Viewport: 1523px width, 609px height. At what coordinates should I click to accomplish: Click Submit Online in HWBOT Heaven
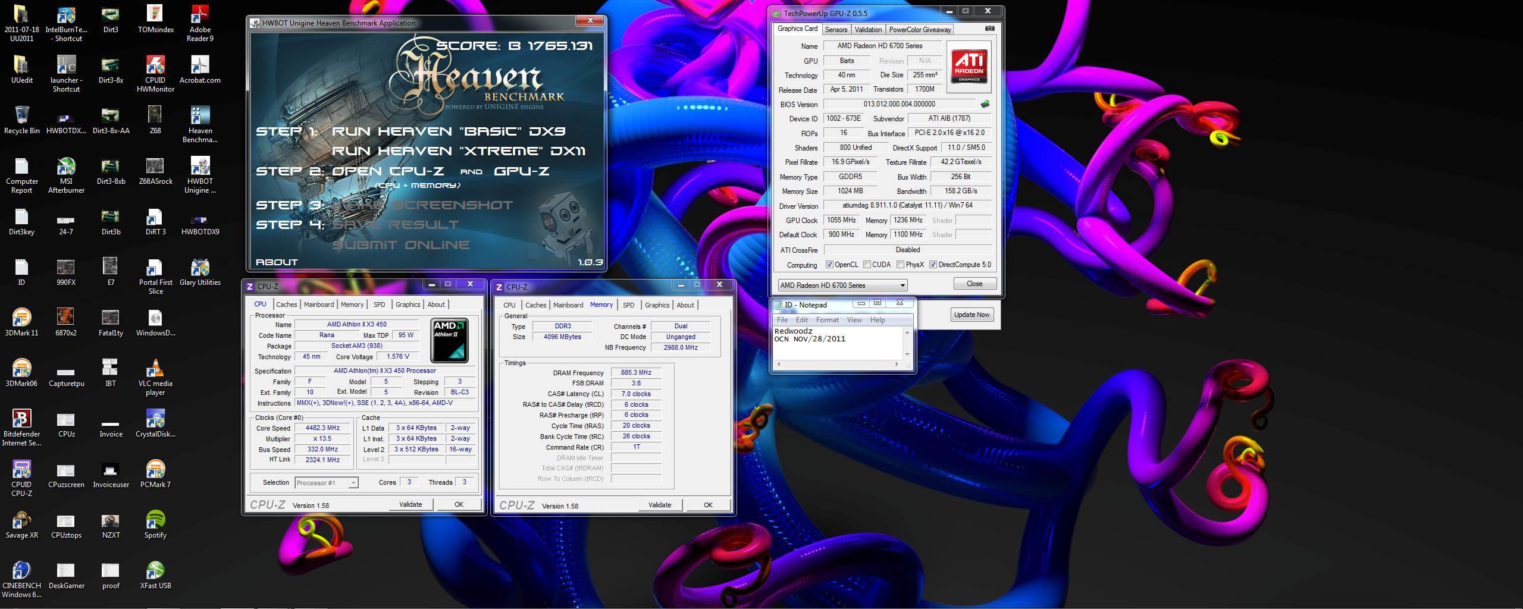[x=401, y=245]
